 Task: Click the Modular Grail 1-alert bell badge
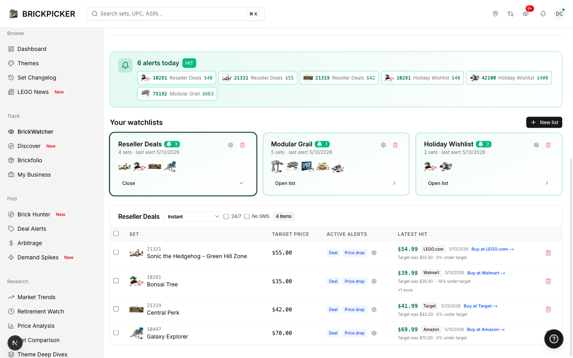click(322, 144)
